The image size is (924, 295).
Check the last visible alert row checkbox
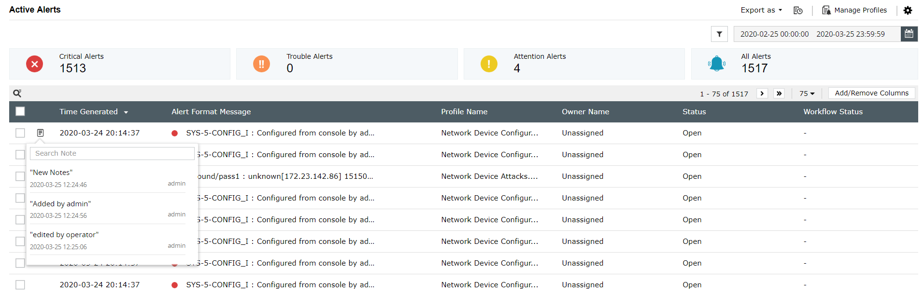click(x=20, y=285)
